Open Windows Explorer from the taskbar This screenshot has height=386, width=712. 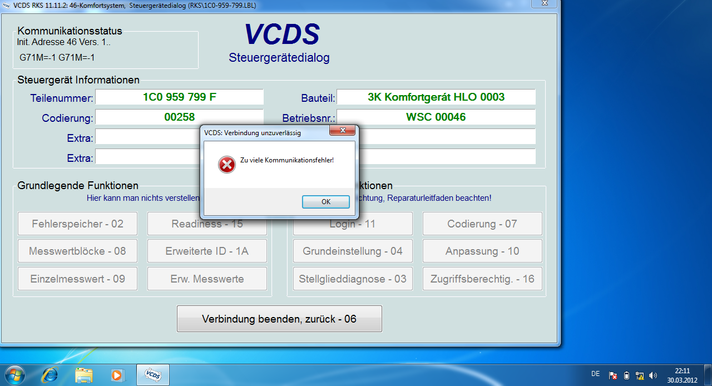[x=83, y=375]
